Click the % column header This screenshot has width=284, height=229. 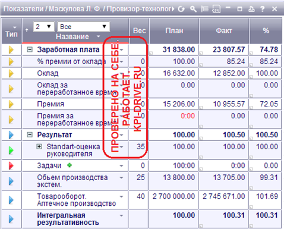click(266, 31)
